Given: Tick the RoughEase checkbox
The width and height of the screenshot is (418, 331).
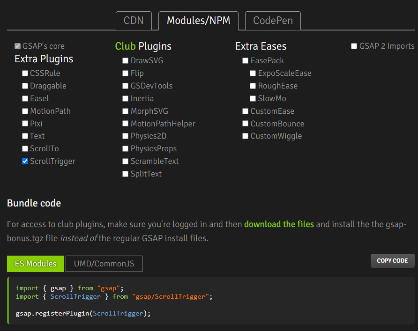Looking at the screenshot, I should point(253,86).
